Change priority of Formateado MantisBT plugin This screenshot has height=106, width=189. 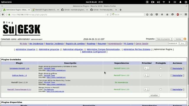pyautogui.click(x=146, y=68)
